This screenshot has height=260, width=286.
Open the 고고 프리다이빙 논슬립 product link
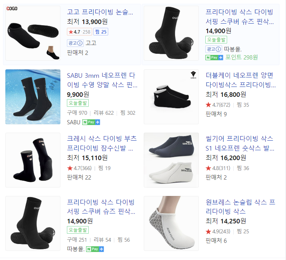coord(100,12)
